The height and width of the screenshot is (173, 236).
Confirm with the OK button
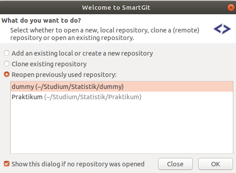coord(216,164)
